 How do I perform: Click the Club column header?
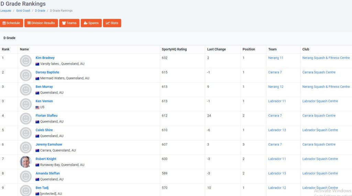point(306,49)
